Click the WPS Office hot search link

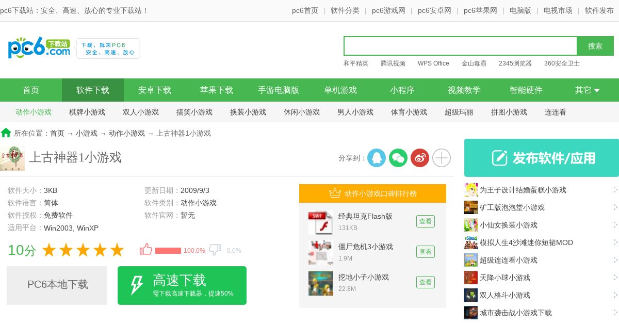coord(433,63)
